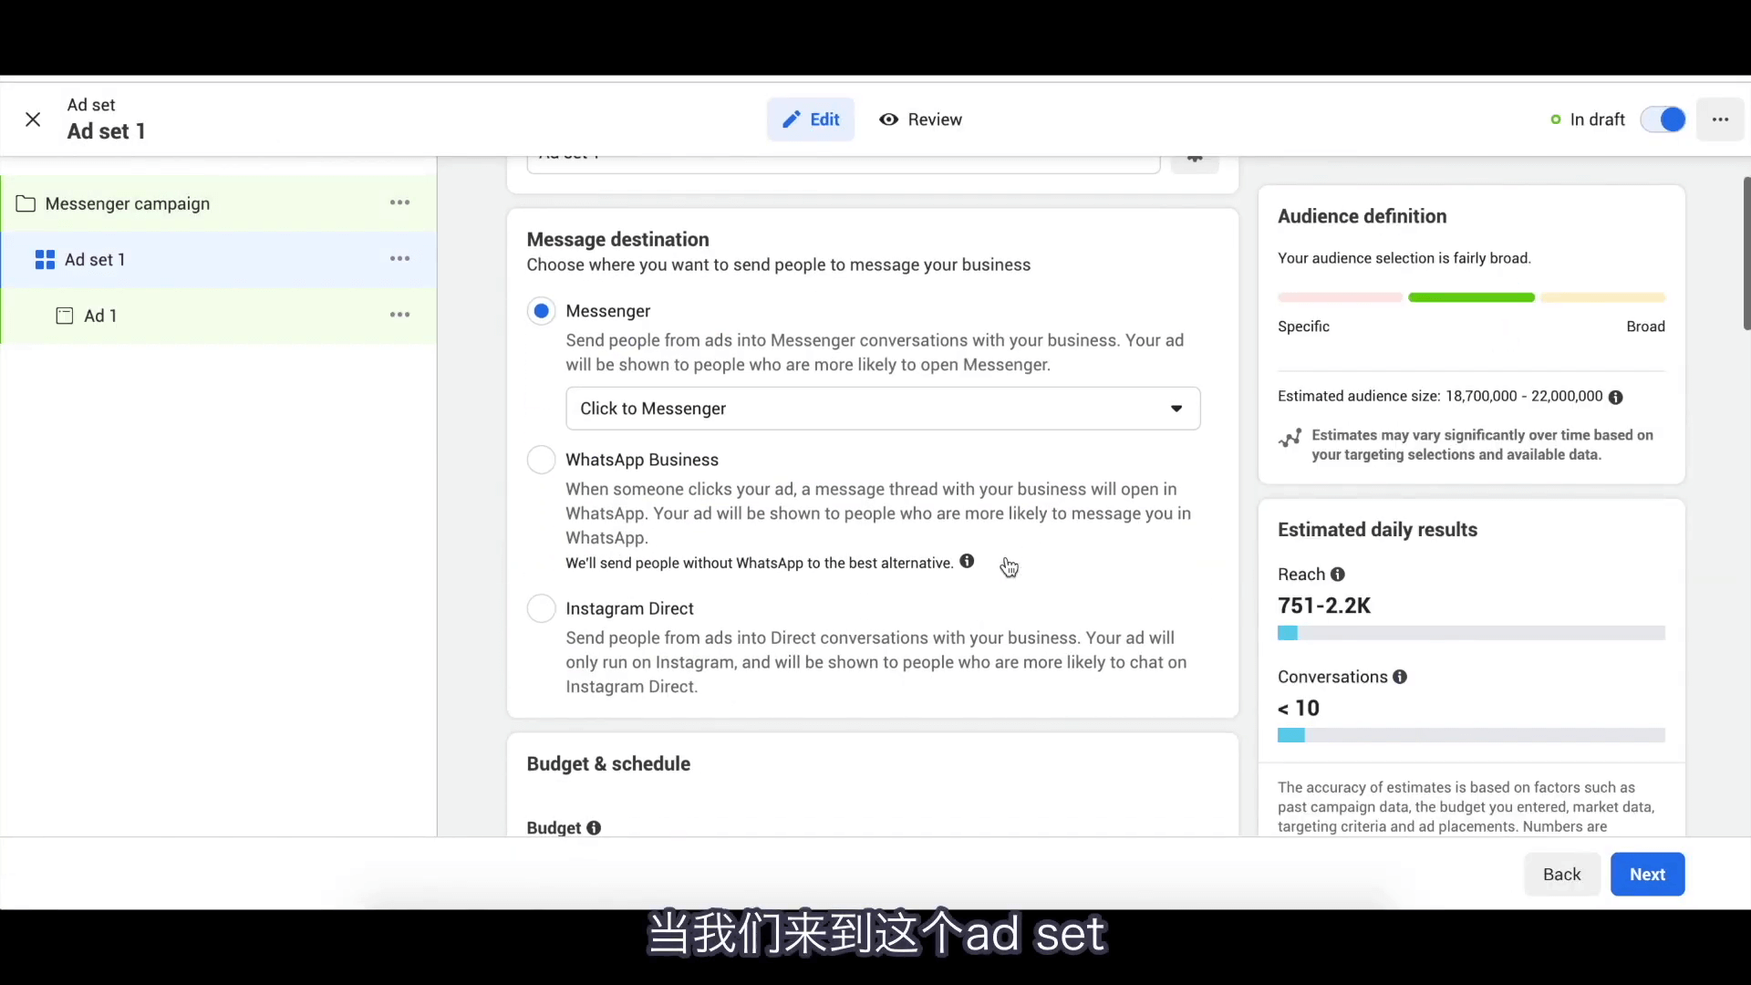Click the Message destination heading
This screenshot has width=1751, height=985.
coord(617,240)
